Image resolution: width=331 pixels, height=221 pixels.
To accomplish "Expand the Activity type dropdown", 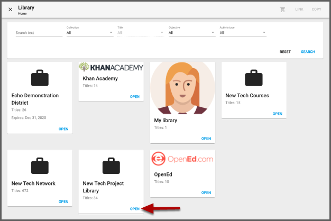I will pos(243,33).
